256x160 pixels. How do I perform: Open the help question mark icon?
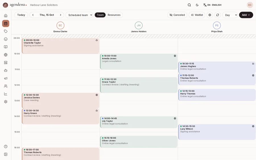coord(6,146)
